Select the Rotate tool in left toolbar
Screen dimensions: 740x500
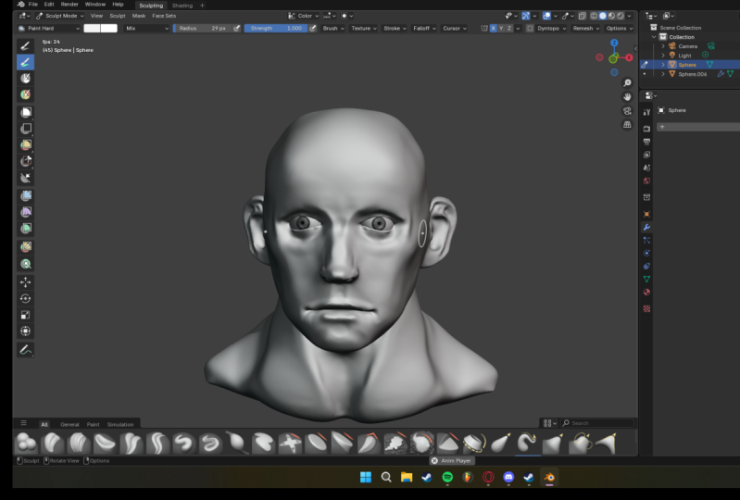point(26,298)
